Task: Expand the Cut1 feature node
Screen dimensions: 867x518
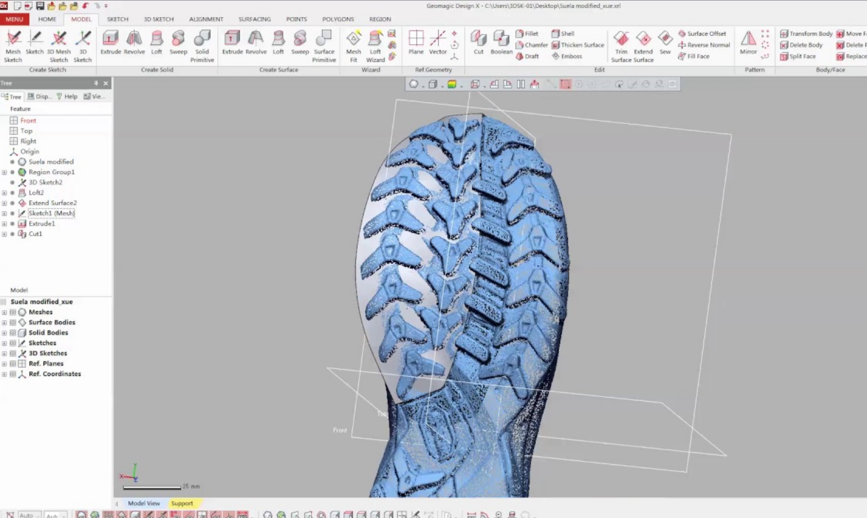Action: click(x=5, y=234)
